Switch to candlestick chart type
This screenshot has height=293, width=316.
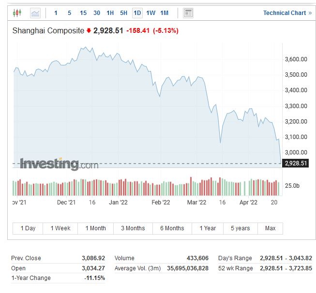(x=17, y=13)
